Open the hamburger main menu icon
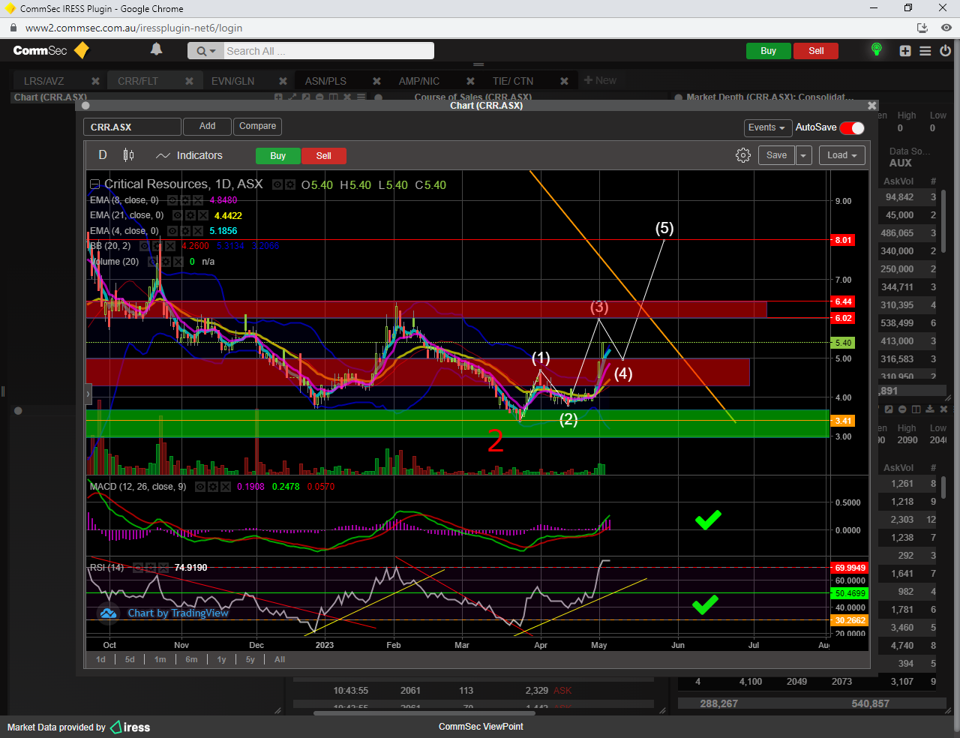Viewport: 960px width, 738px height. [925, 51]
